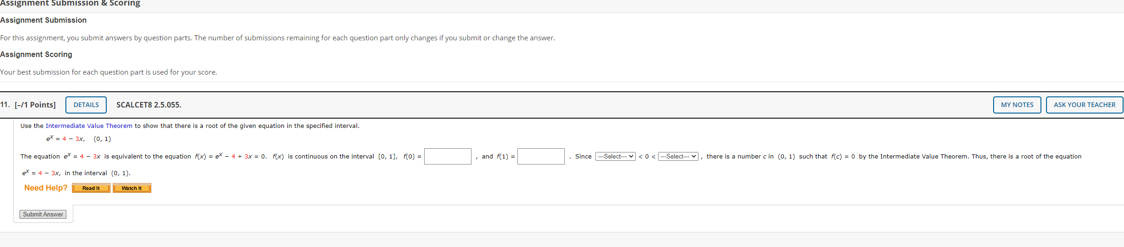
Task: Click the Read It help button
Action: [x=91, y=188]
